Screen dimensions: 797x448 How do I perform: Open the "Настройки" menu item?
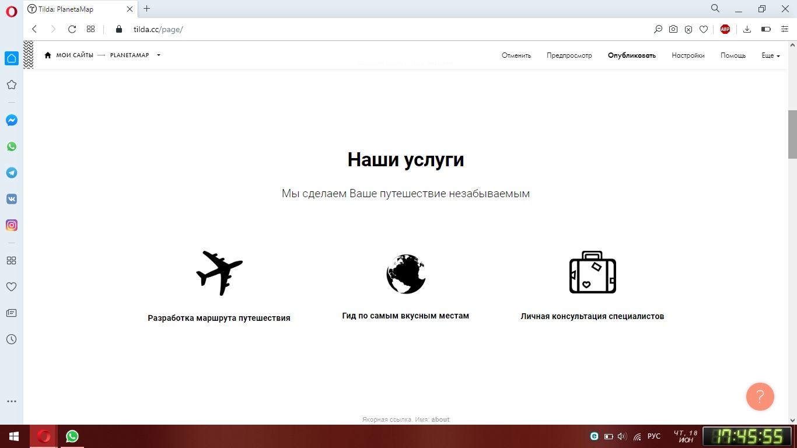pos(688,55)
